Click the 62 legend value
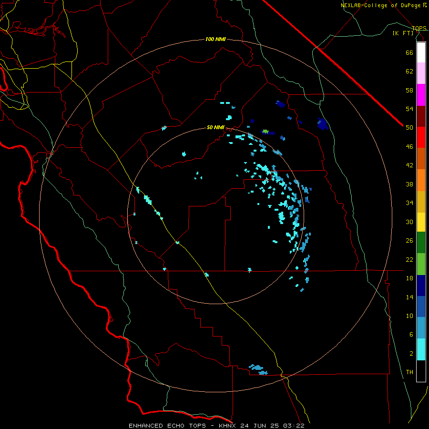 click(409, 71)
